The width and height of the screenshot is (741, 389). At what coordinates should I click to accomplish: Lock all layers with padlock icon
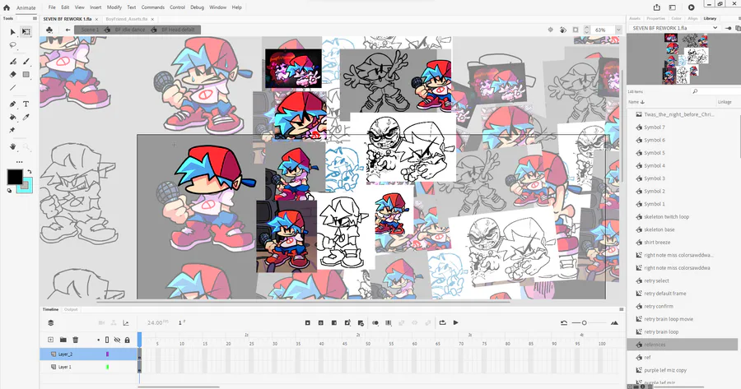(x=127, y=340)
